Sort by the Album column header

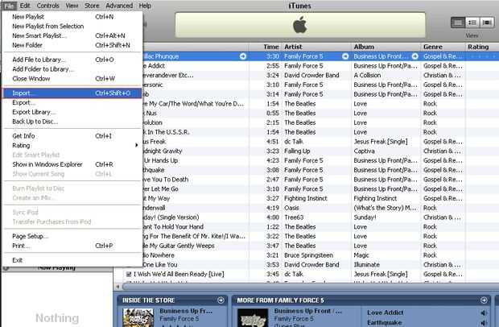coord(386,47)
